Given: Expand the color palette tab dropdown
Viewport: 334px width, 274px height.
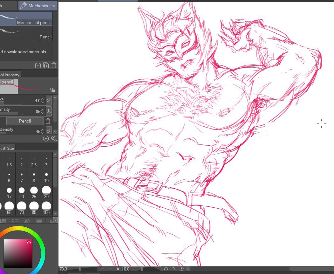Looking at the screenshot, I should click(x=55, y=220).
